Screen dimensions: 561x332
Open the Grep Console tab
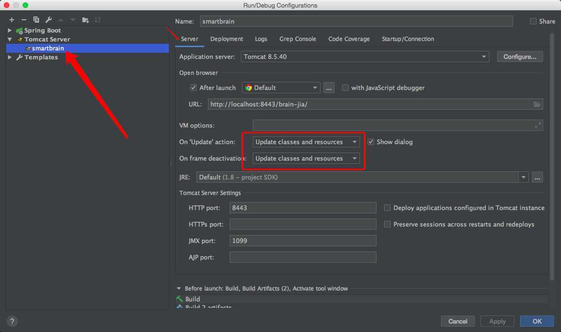[x=297, y=39]
